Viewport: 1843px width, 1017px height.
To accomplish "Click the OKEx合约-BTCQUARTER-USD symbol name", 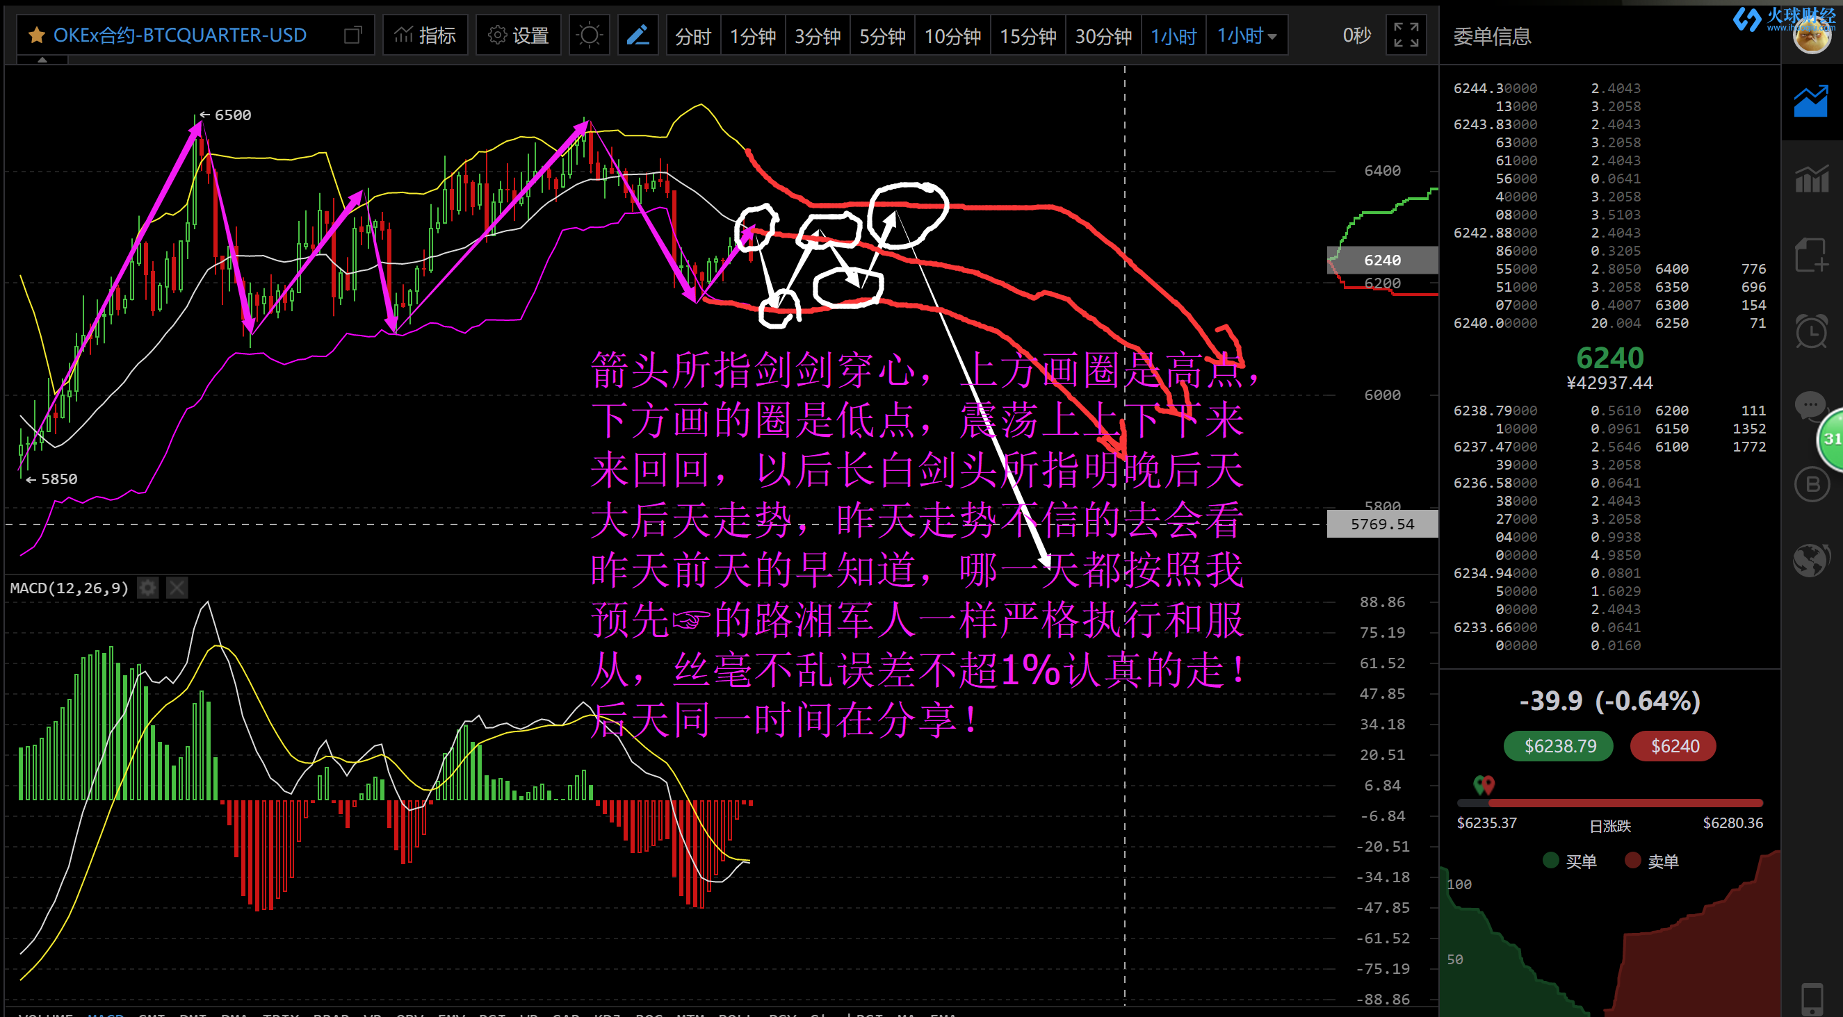I will pos(179,35).
